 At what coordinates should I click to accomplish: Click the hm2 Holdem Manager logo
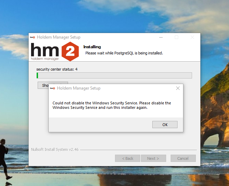(55, 51)
